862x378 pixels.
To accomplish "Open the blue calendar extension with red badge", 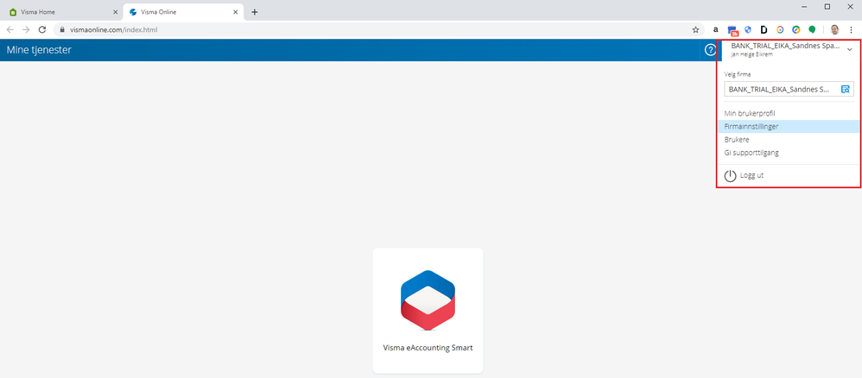I will tap(732, 30).
